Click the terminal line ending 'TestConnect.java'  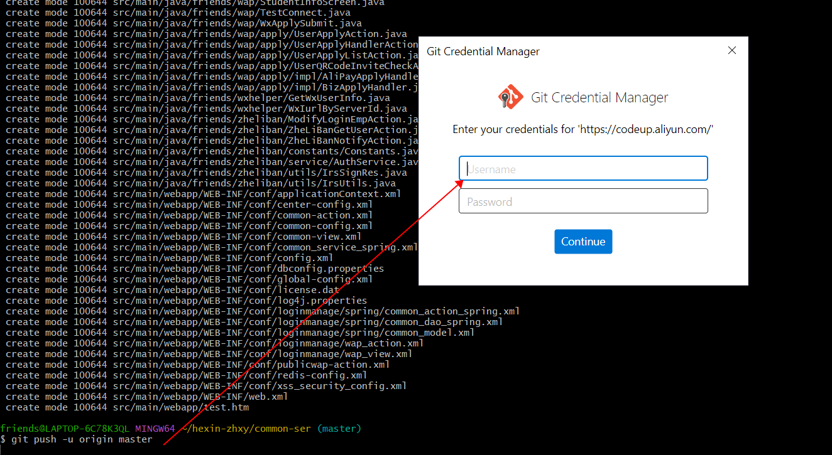[178, 13]
